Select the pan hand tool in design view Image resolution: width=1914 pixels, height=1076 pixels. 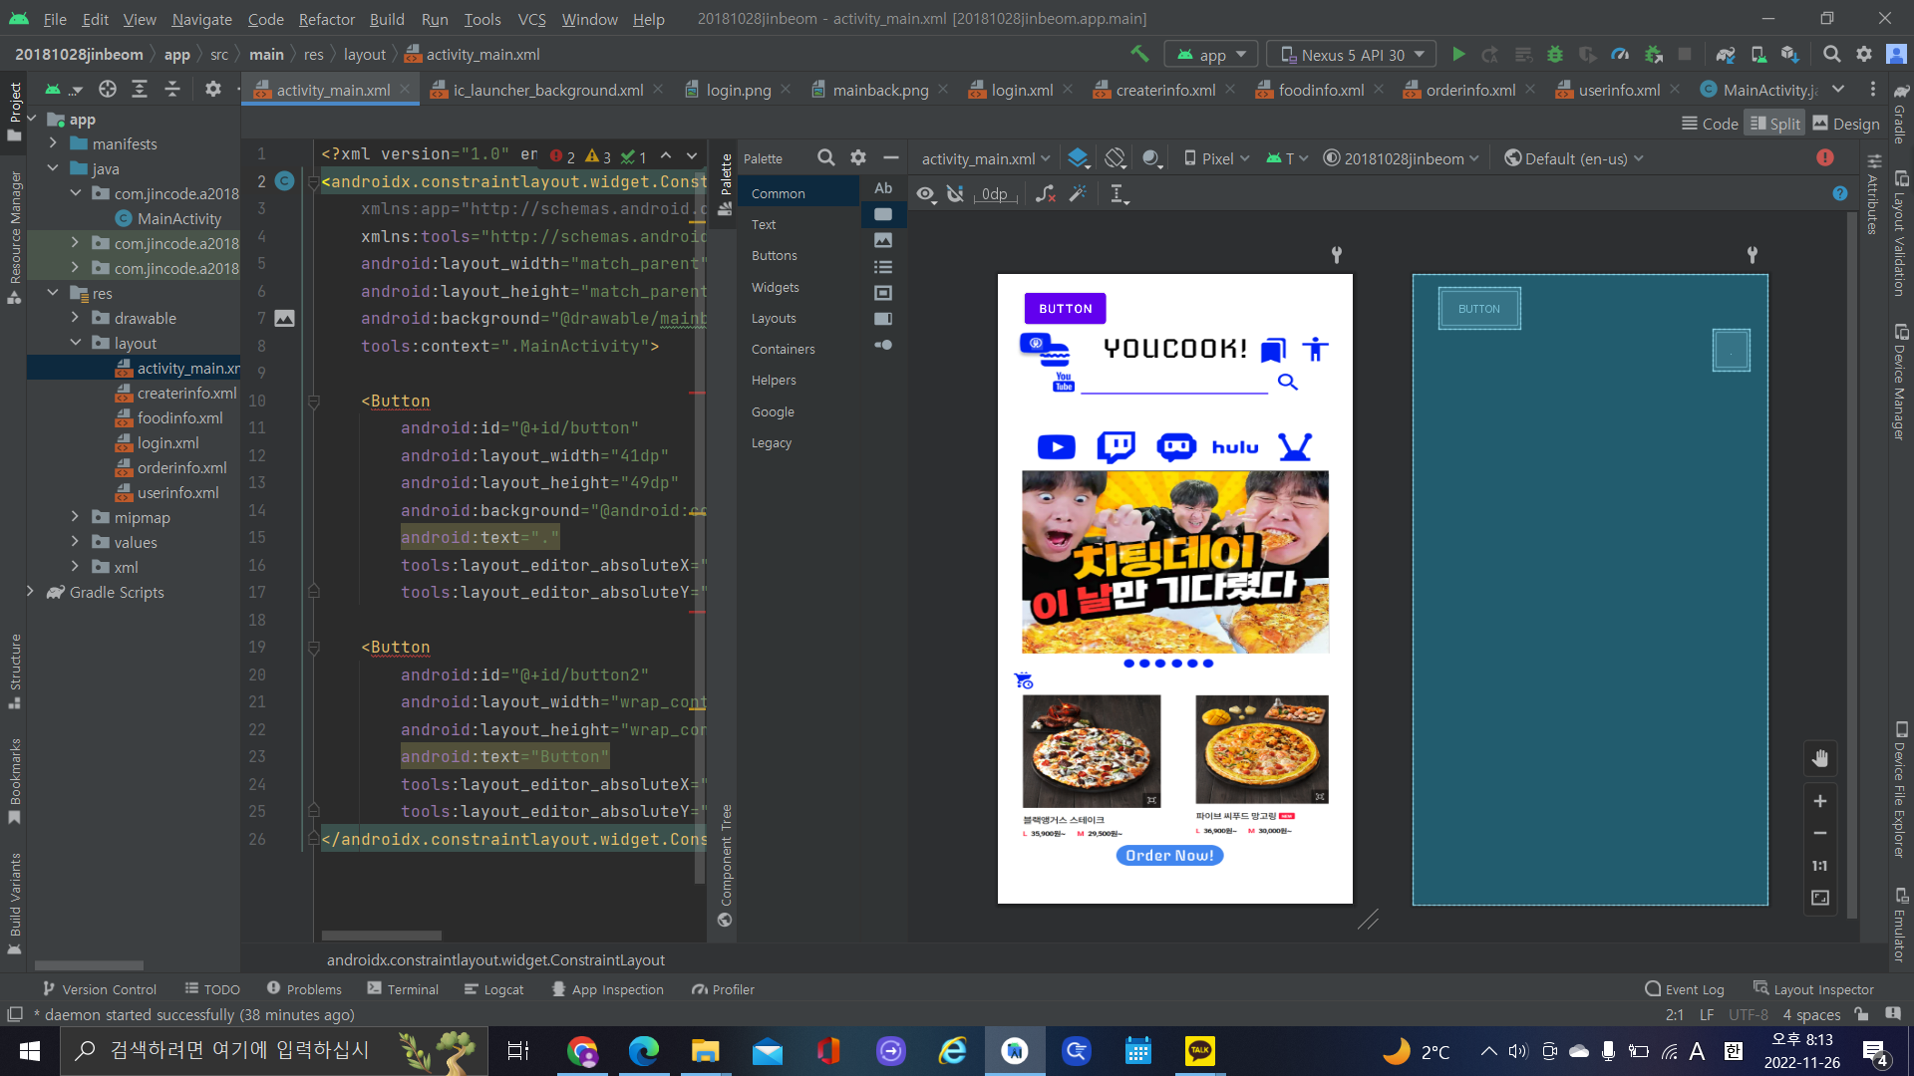click(1820, 759)
